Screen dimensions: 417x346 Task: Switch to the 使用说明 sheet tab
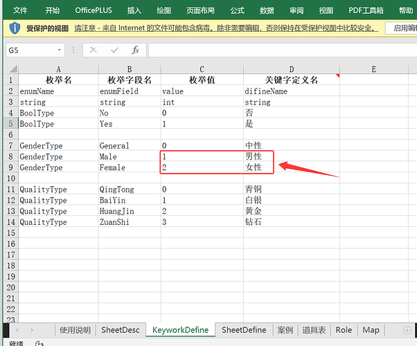pyautogui.click(x=75, y=330)
